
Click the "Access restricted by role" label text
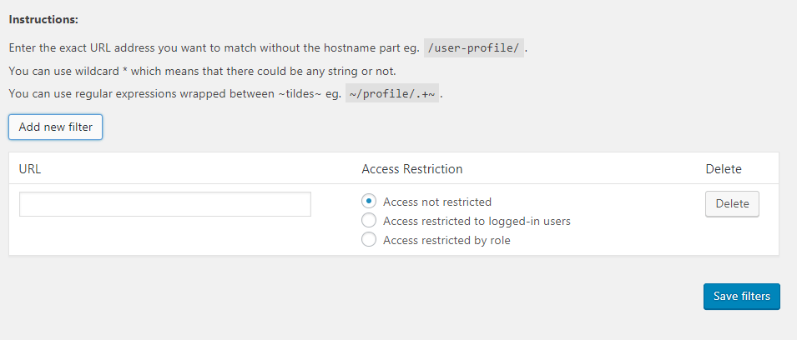pyautogui.click(x=446, y=240)
